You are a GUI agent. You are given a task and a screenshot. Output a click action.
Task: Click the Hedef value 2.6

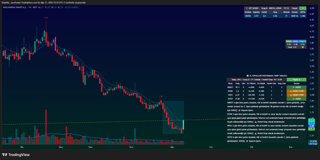click(x=264, y=16)
